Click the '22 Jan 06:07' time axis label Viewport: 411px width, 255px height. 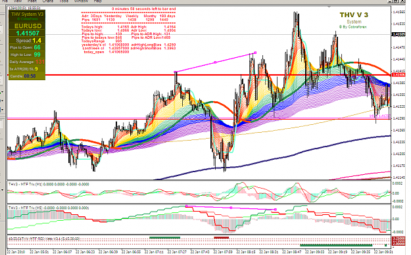click(x=62, y=252)
